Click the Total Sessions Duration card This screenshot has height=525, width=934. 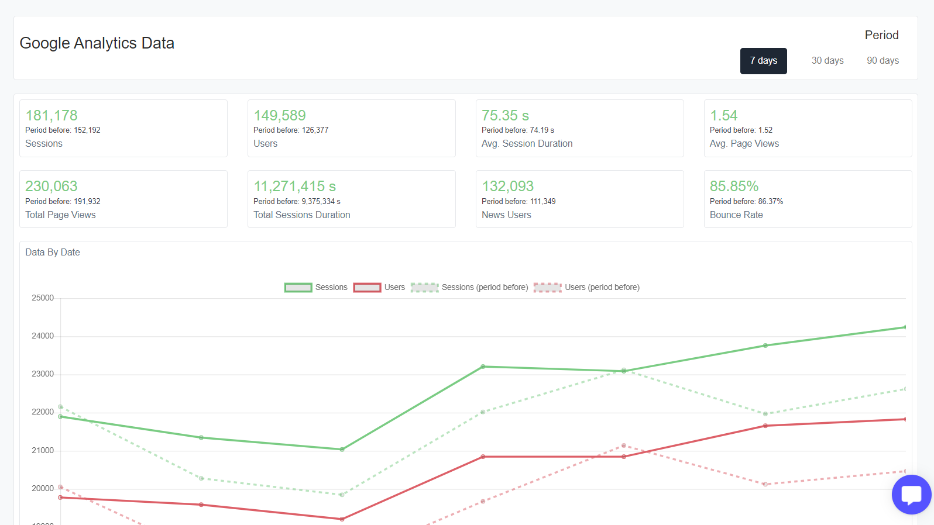352,199
